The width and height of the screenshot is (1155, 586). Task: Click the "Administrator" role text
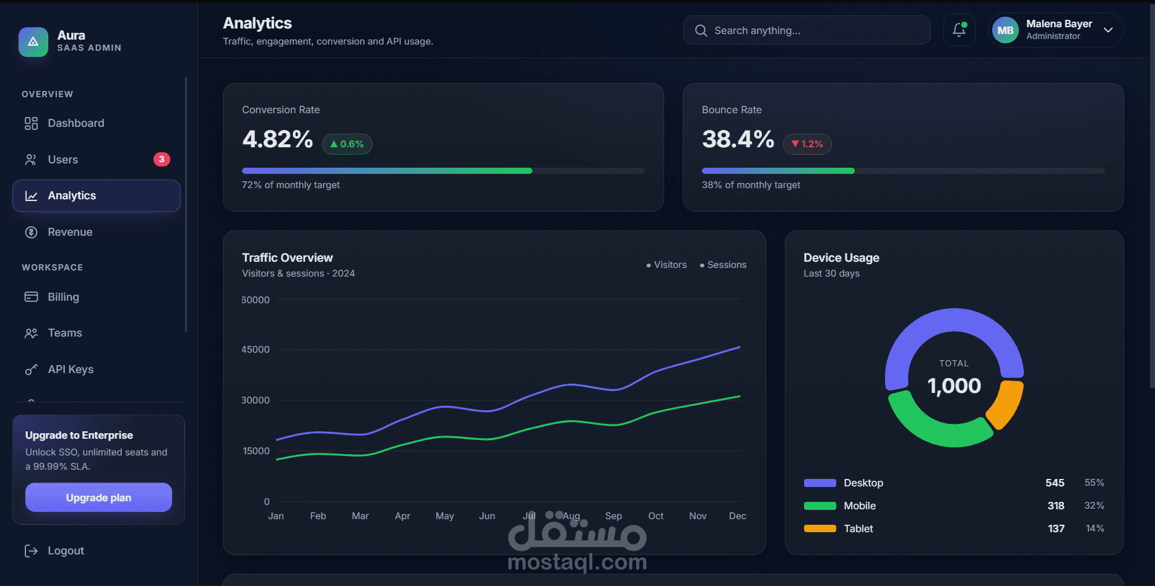tap(1053, 37)
